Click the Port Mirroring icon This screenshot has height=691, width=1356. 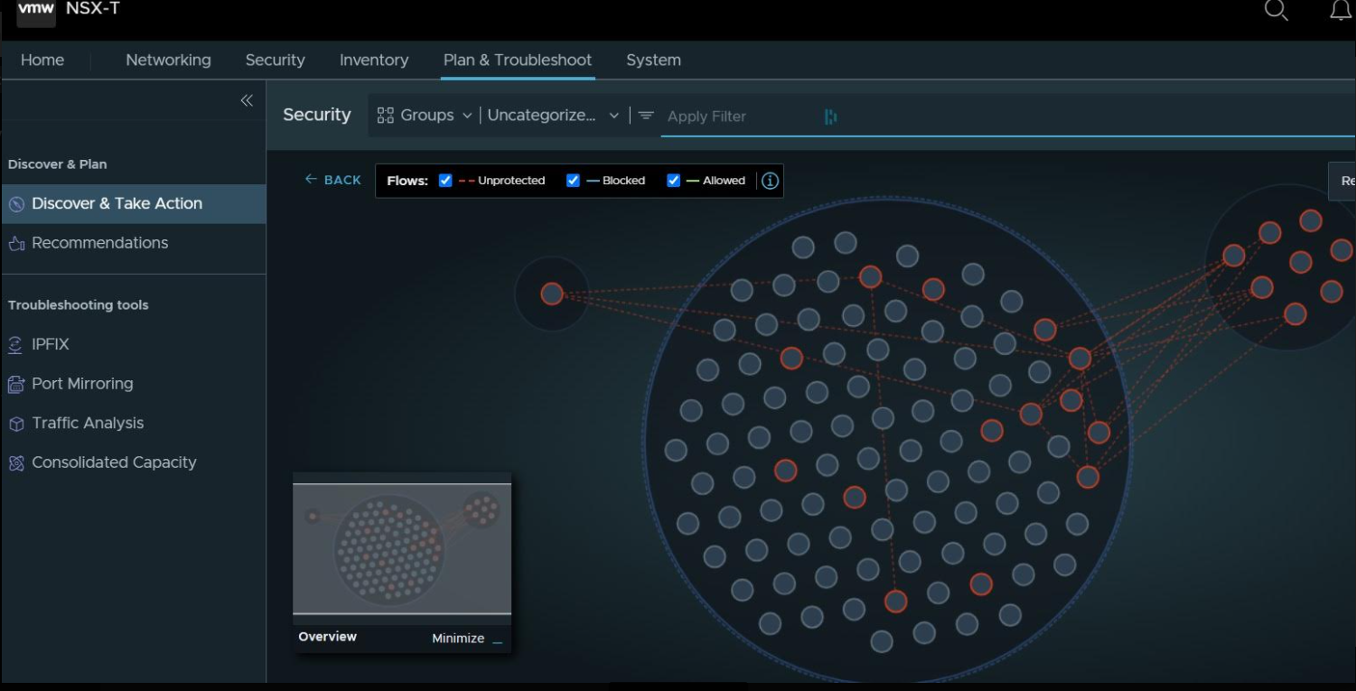(15, 384)
